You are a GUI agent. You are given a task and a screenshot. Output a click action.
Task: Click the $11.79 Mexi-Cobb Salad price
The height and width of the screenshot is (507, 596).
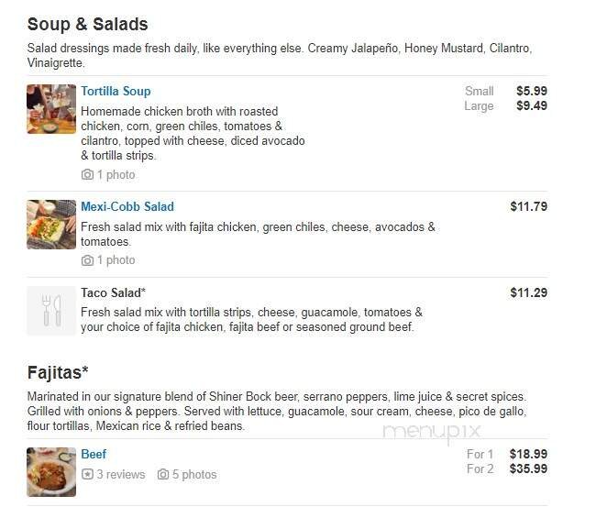[x=528, y=207]
